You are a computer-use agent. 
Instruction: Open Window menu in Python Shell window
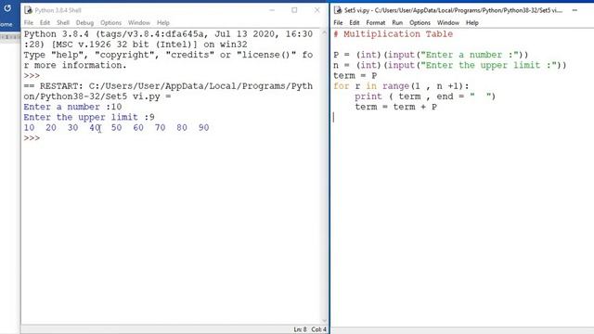coord(139,22)
